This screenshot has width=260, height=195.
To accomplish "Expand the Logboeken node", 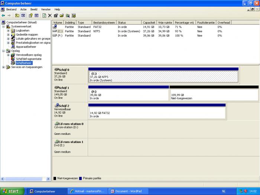I will click(8, 30).
